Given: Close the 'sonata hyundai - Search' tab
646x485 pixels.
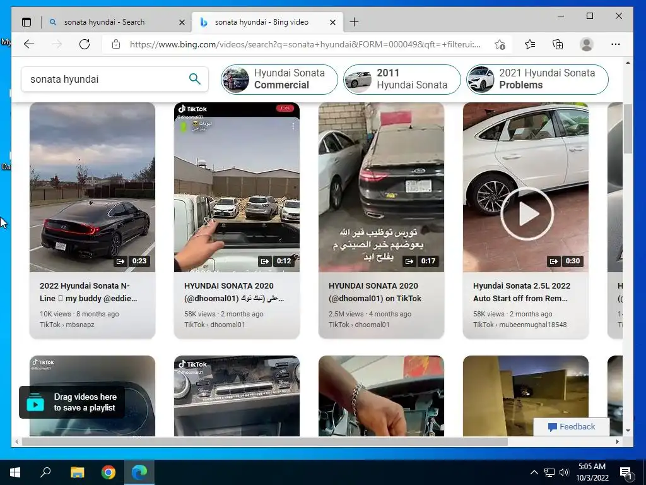Looking at the screenshot, I should [x=182, y=22].
